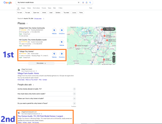Apply the Airbnb filter chip
Image resolution: width=162 pixels, height=124 pixels.
44,13
